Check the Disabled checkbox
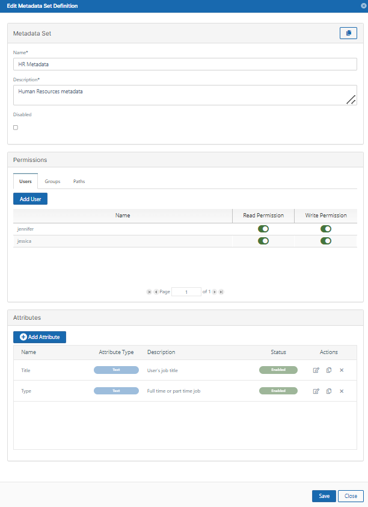368x507 pixels. pos(16,128)
